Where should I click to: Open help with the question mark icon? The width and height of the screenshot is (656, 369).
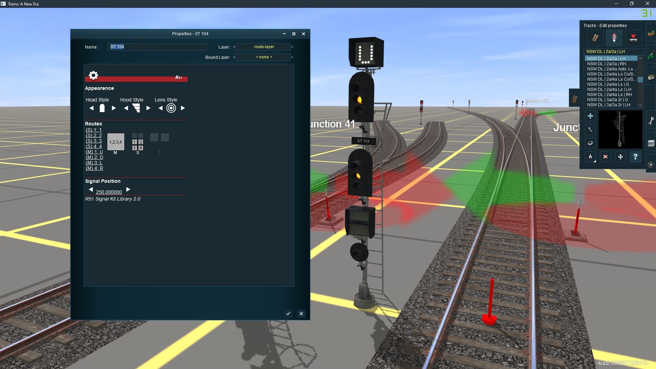tap(635, 157)
